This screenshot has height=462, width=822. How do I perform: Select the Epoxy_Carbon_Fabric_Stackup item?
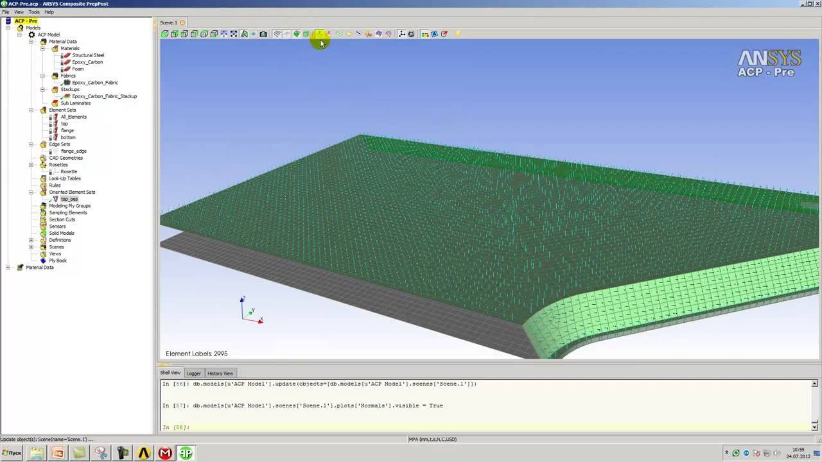[x=104, y=96]
